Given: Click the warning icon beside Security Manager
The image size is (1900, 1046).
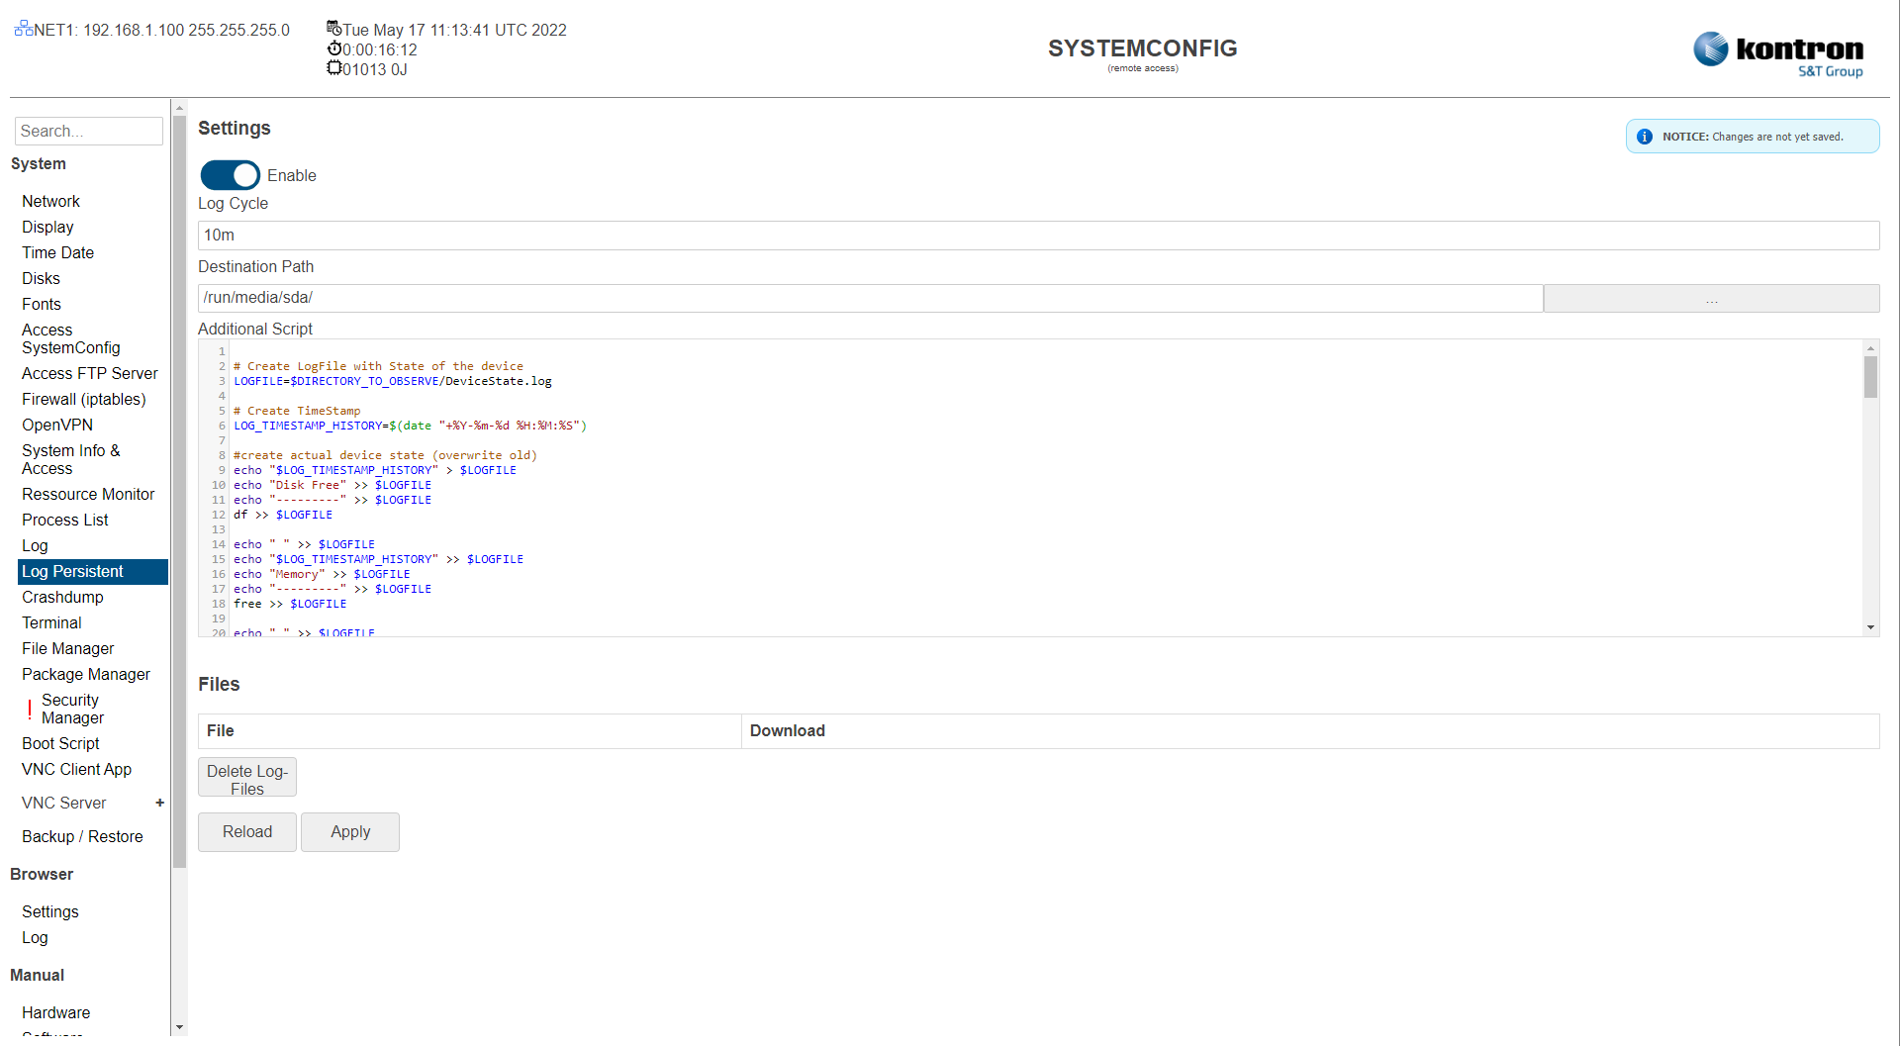Looking at the screenshot, I should coord(30,709).
